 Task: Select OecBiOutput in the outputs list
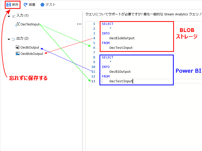tap(30, 47)
